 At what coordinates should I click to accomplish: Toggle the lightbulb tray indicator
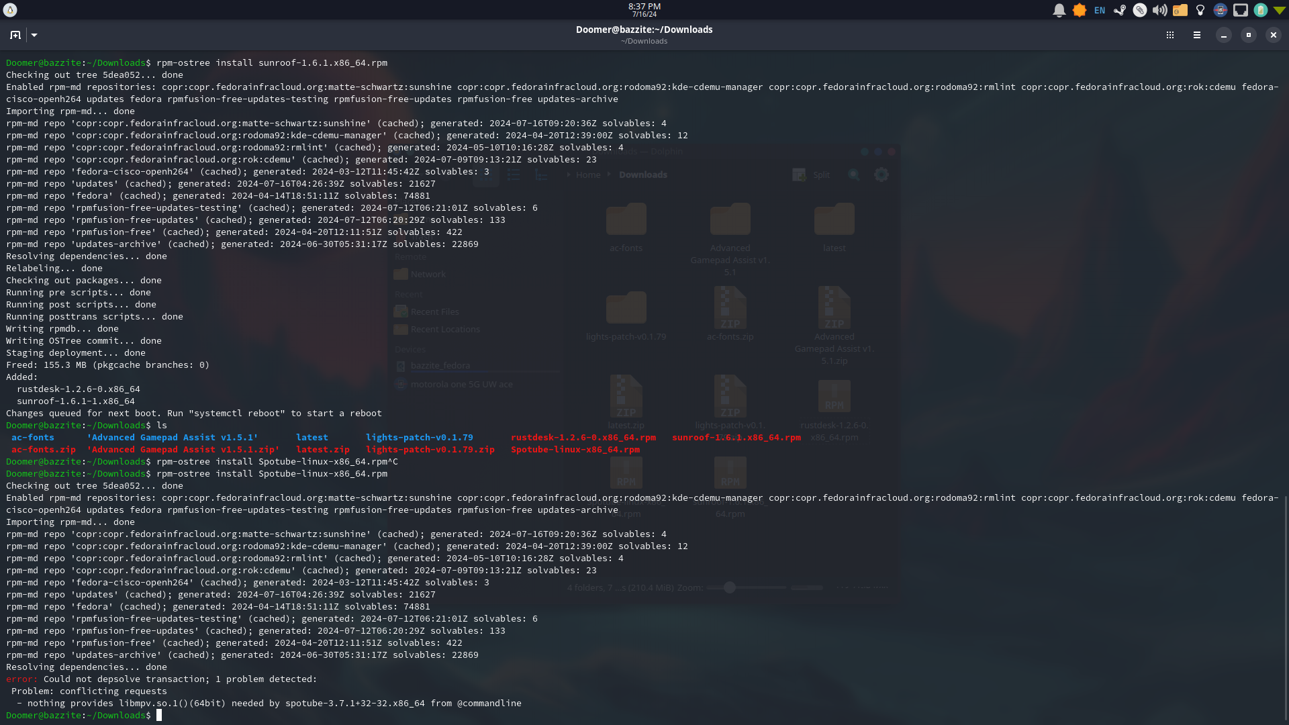click(1200, 10)
